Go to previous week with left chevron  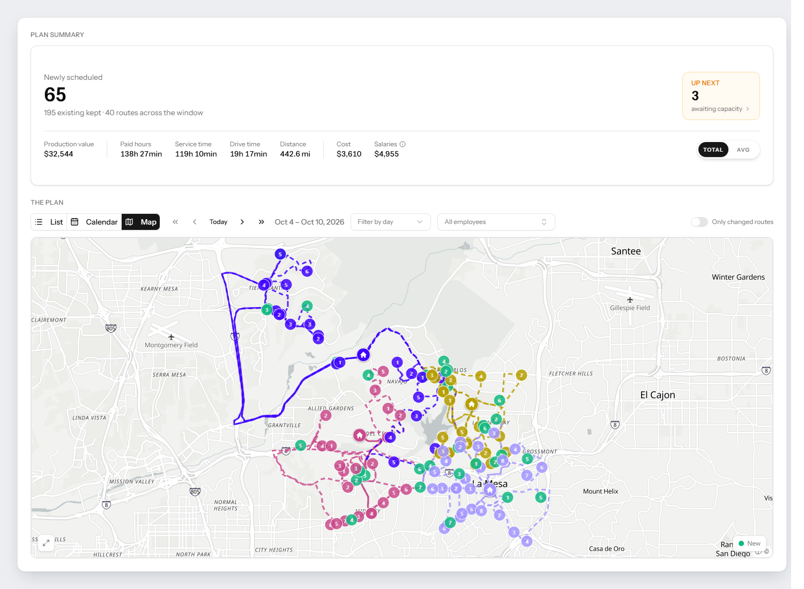[x=195, y=222]
